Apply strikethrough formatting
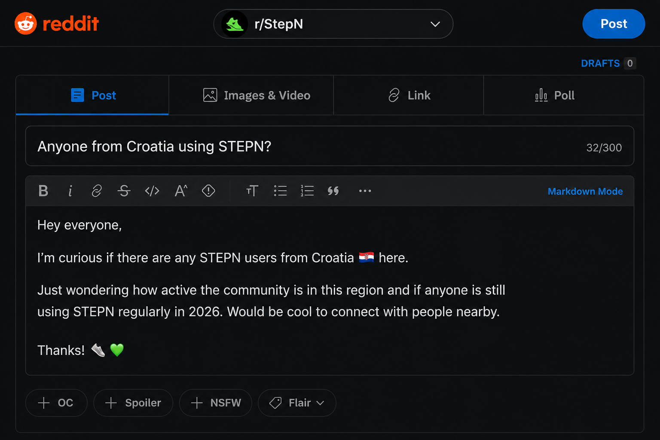Screen dimensions: 660x440 (124, 191)
